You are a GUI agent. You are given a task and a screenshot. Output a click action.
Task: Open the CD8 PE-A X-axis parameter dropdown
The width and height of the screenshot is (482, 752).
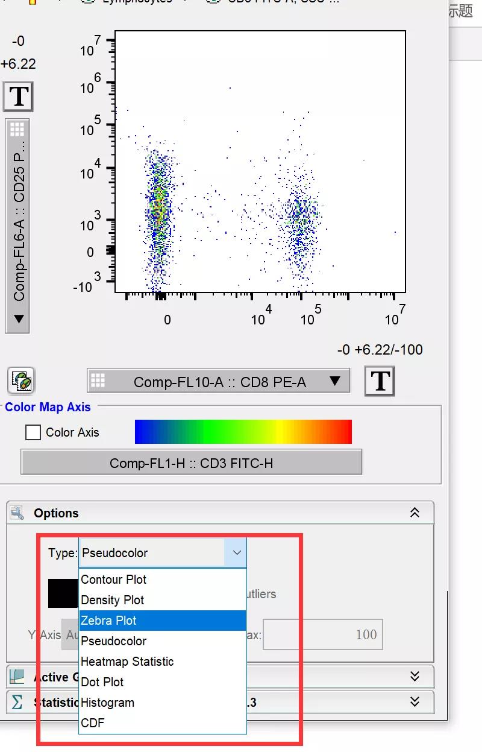[x=336, y=381]
